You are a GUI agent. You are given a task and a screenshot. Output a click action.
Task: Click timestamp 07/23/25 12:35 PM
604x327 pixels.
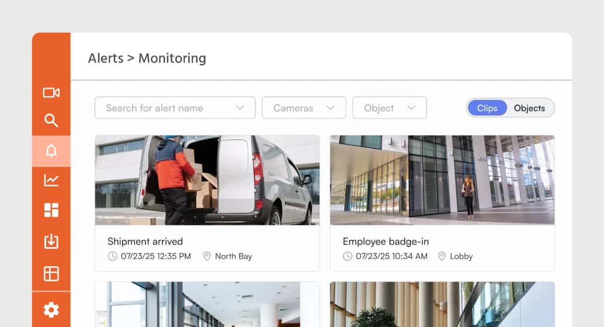tap(156, 256)
